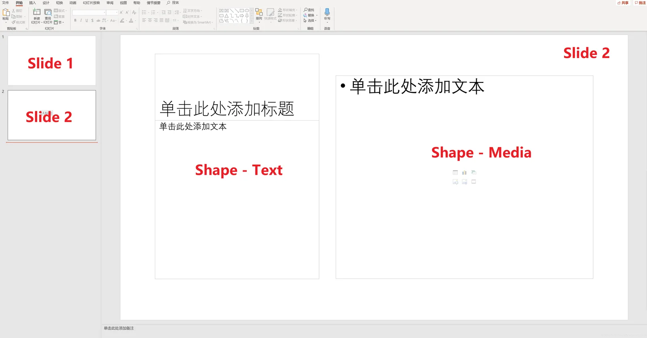Open the line spacing dropdown

(x=178, y=13)
